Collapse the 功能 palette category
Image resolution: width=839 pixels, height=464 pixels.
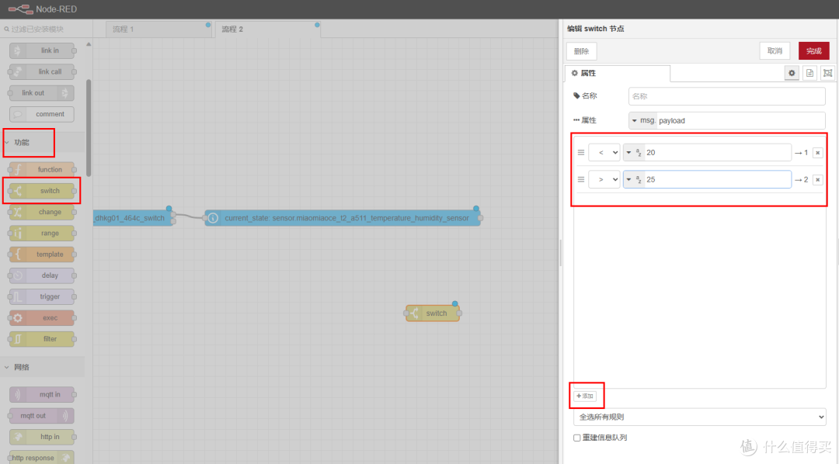[42, 142]
